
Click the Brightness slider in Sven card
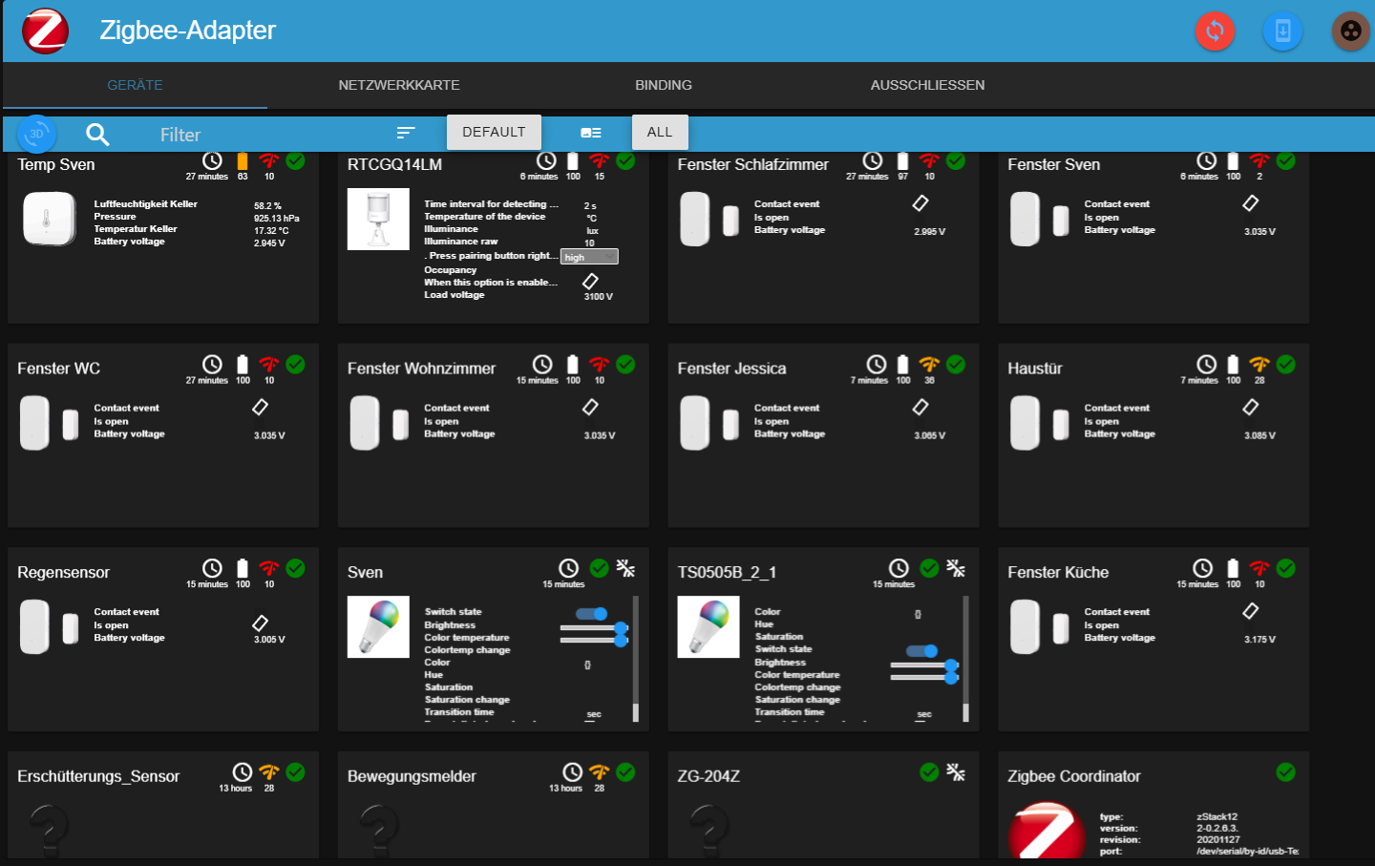point(594,628)
